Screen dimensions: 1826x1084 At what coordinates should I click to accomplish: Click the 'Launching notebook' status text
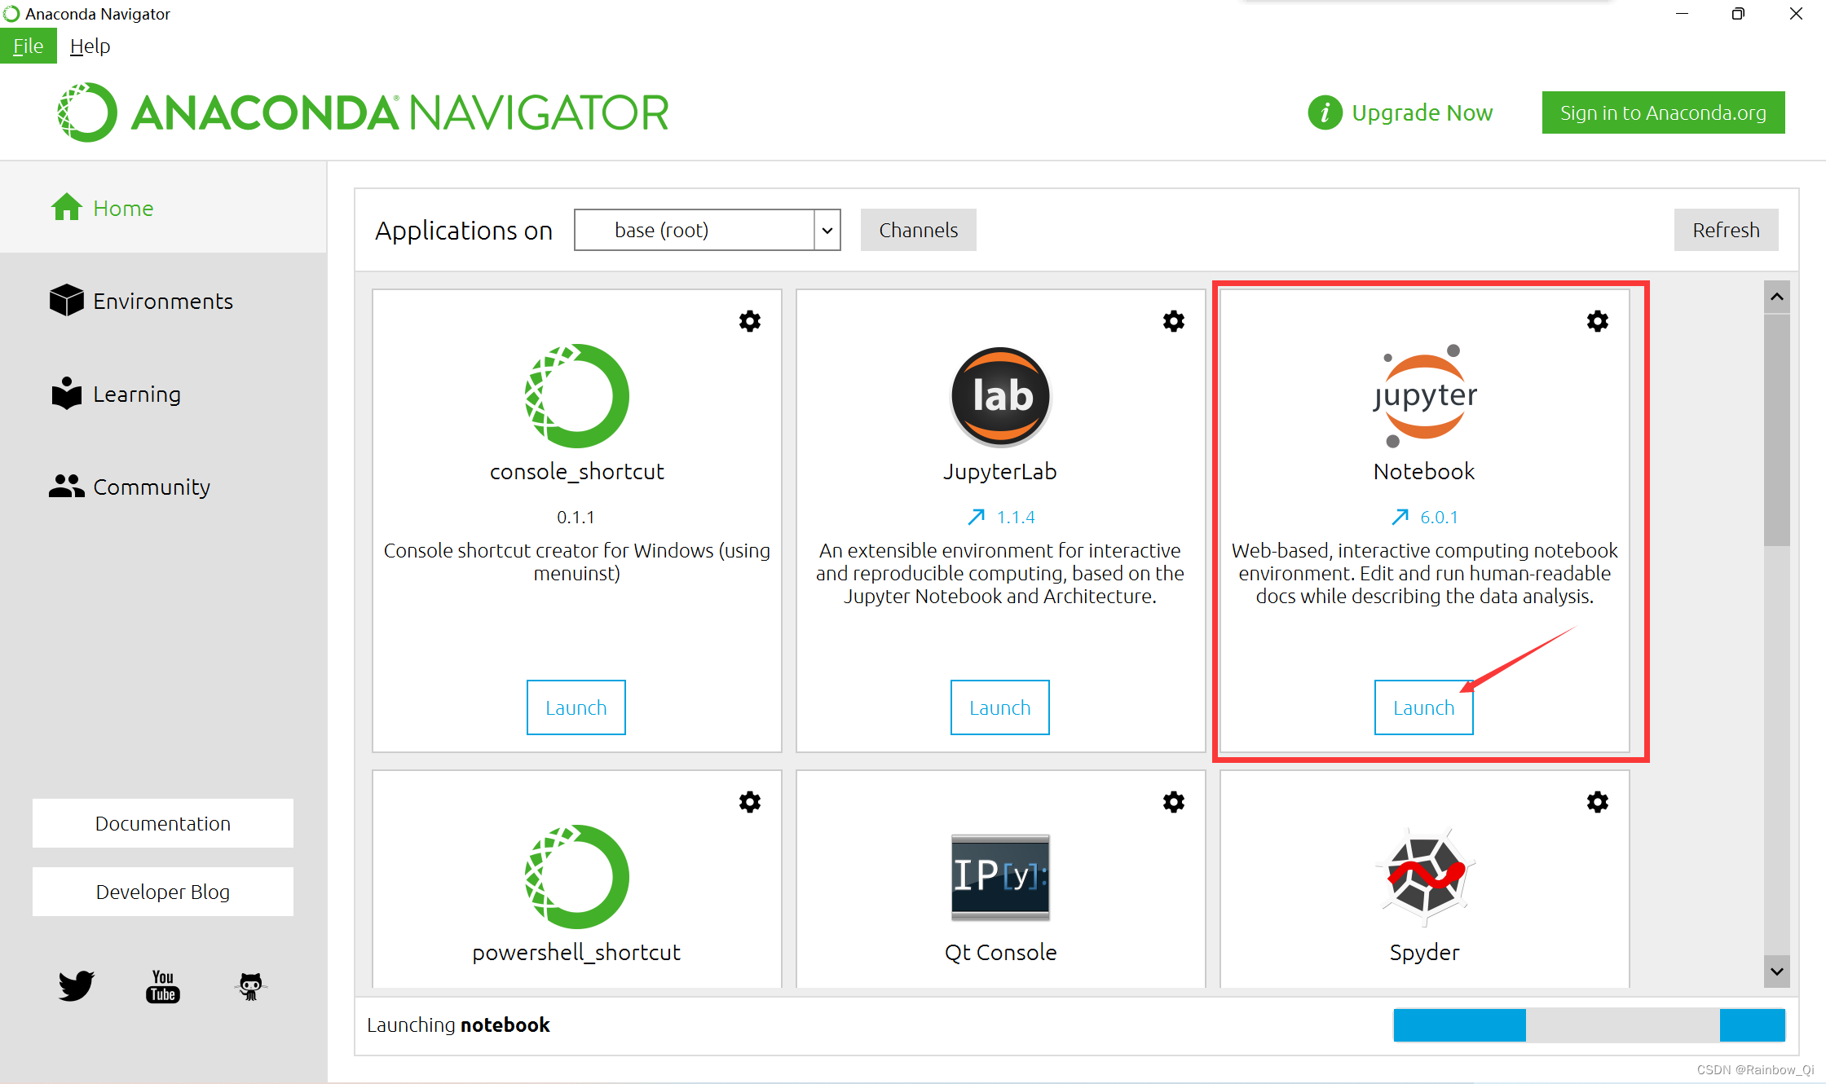[458, 1025]
